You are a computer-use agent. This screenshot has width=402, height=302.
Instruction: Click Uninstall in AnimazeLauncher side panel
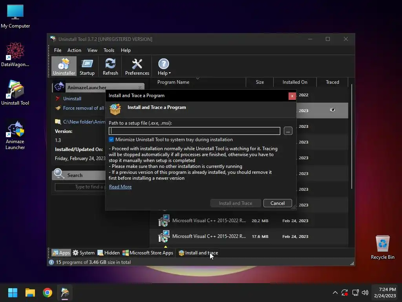click(72, 99)
